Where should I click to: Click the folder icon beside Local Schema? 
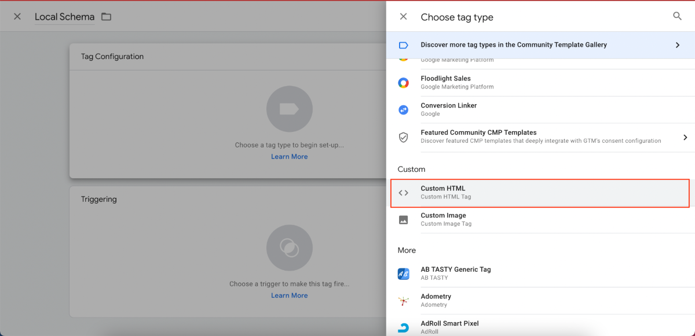106,17
